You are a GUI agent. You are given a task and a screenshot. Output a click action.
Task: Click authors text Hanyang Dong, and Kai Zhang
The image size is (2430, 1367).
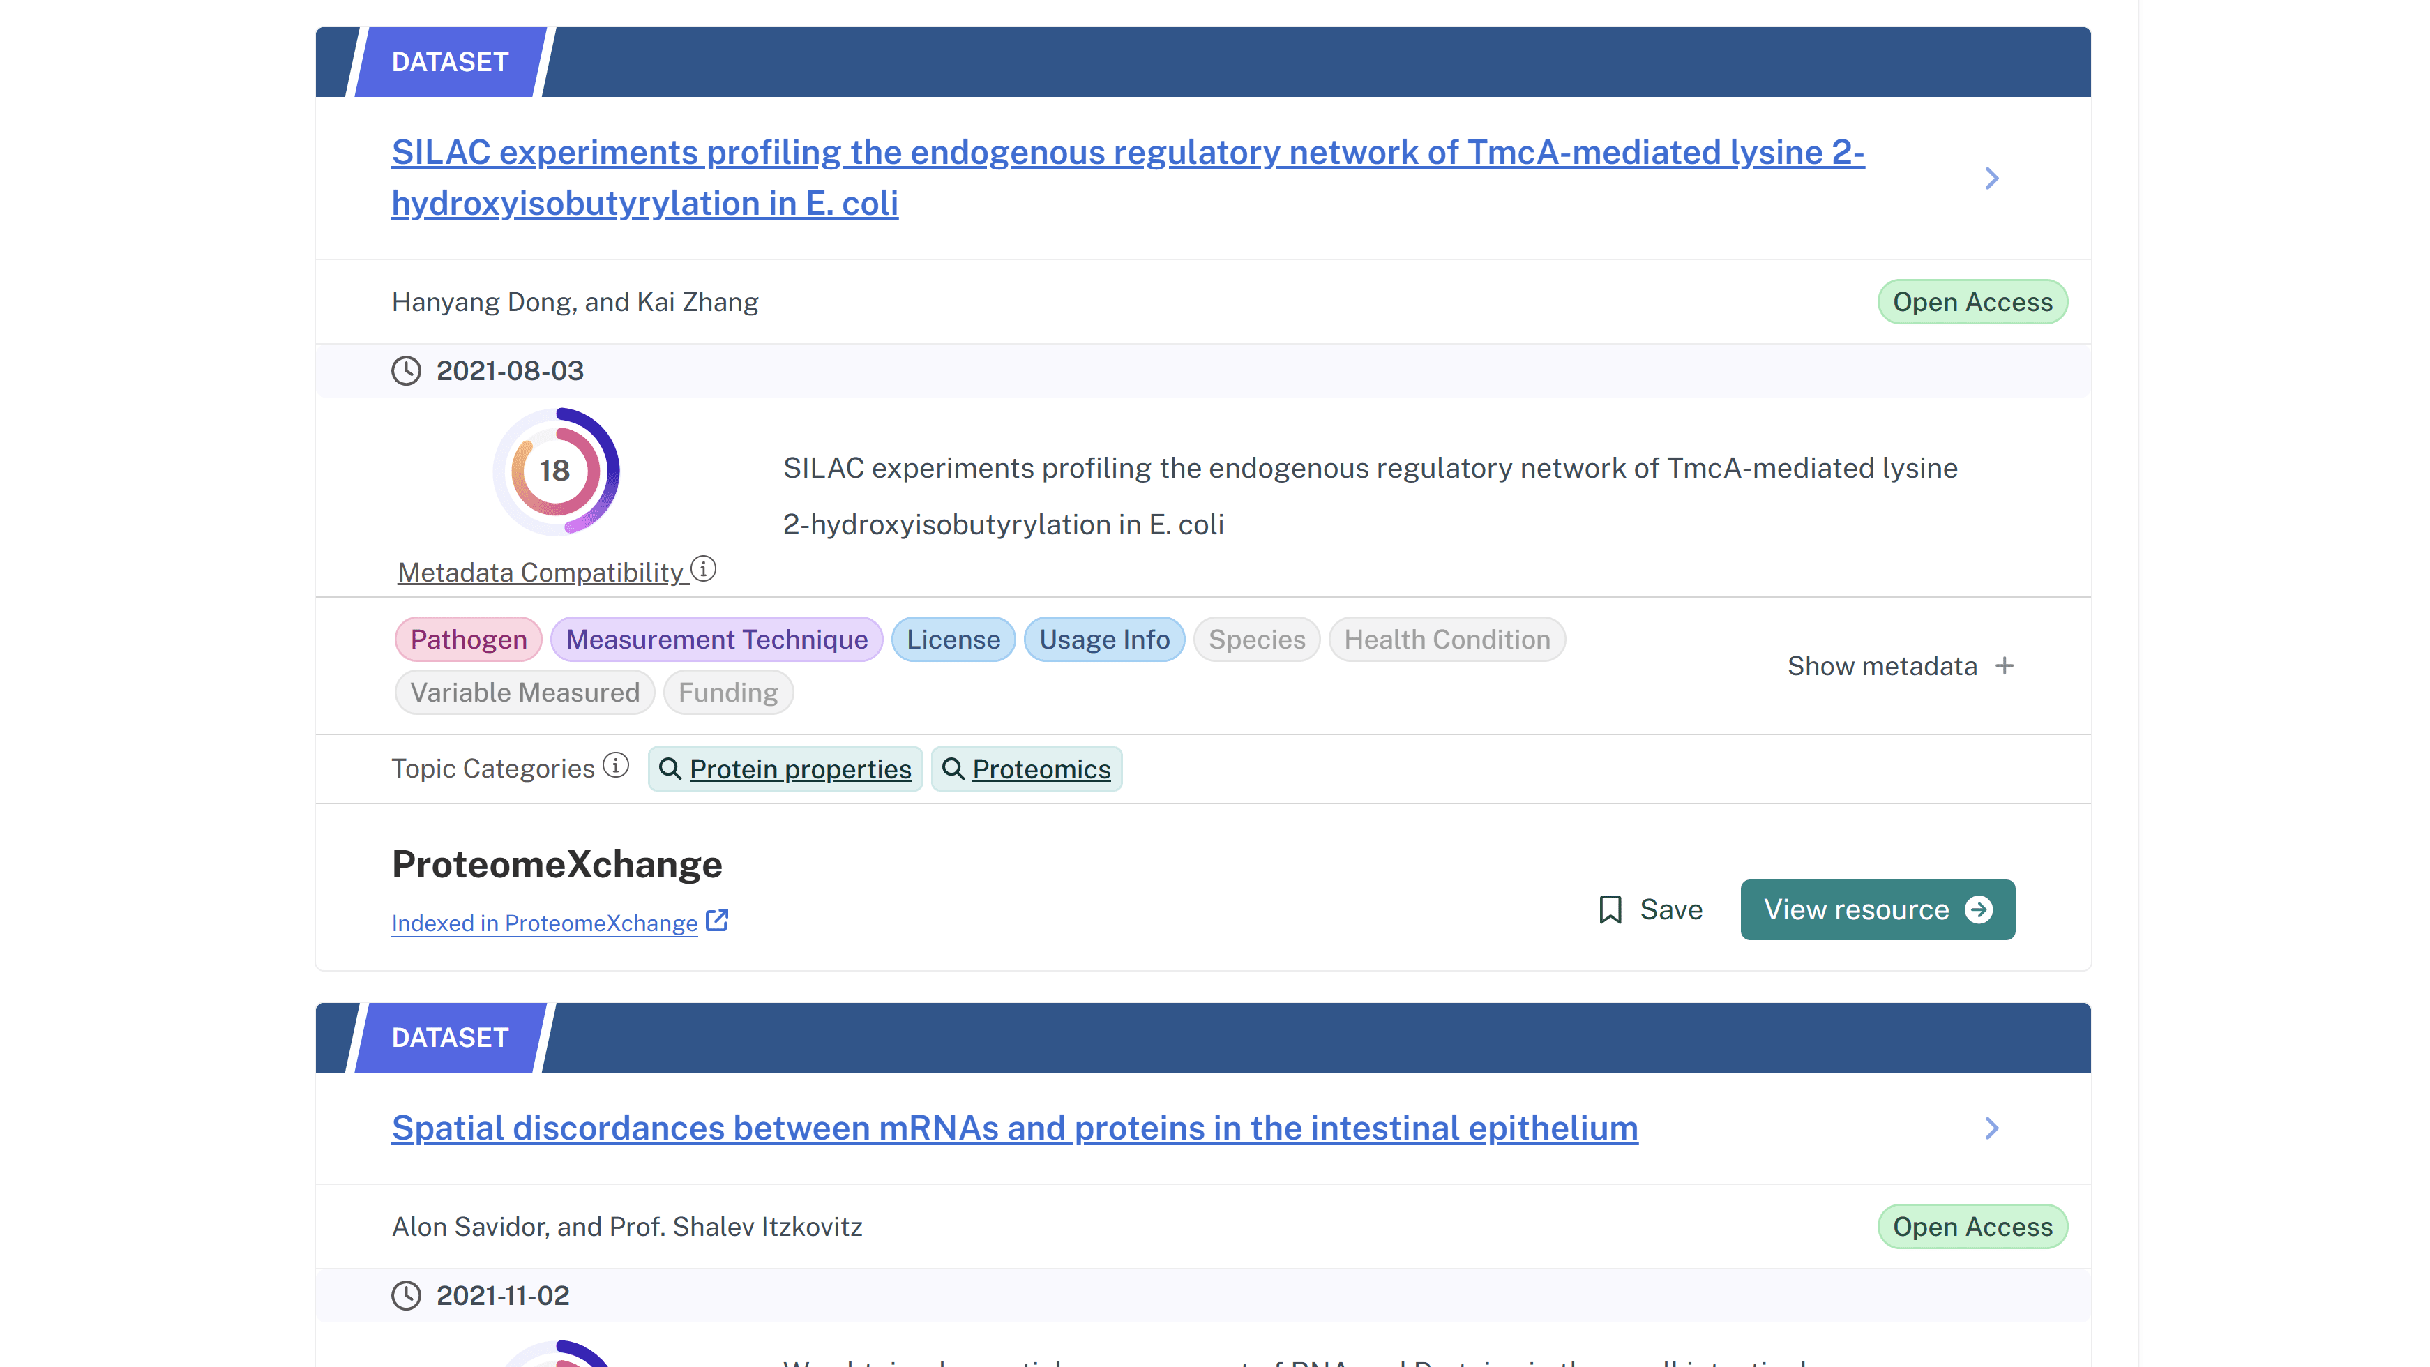575,302
